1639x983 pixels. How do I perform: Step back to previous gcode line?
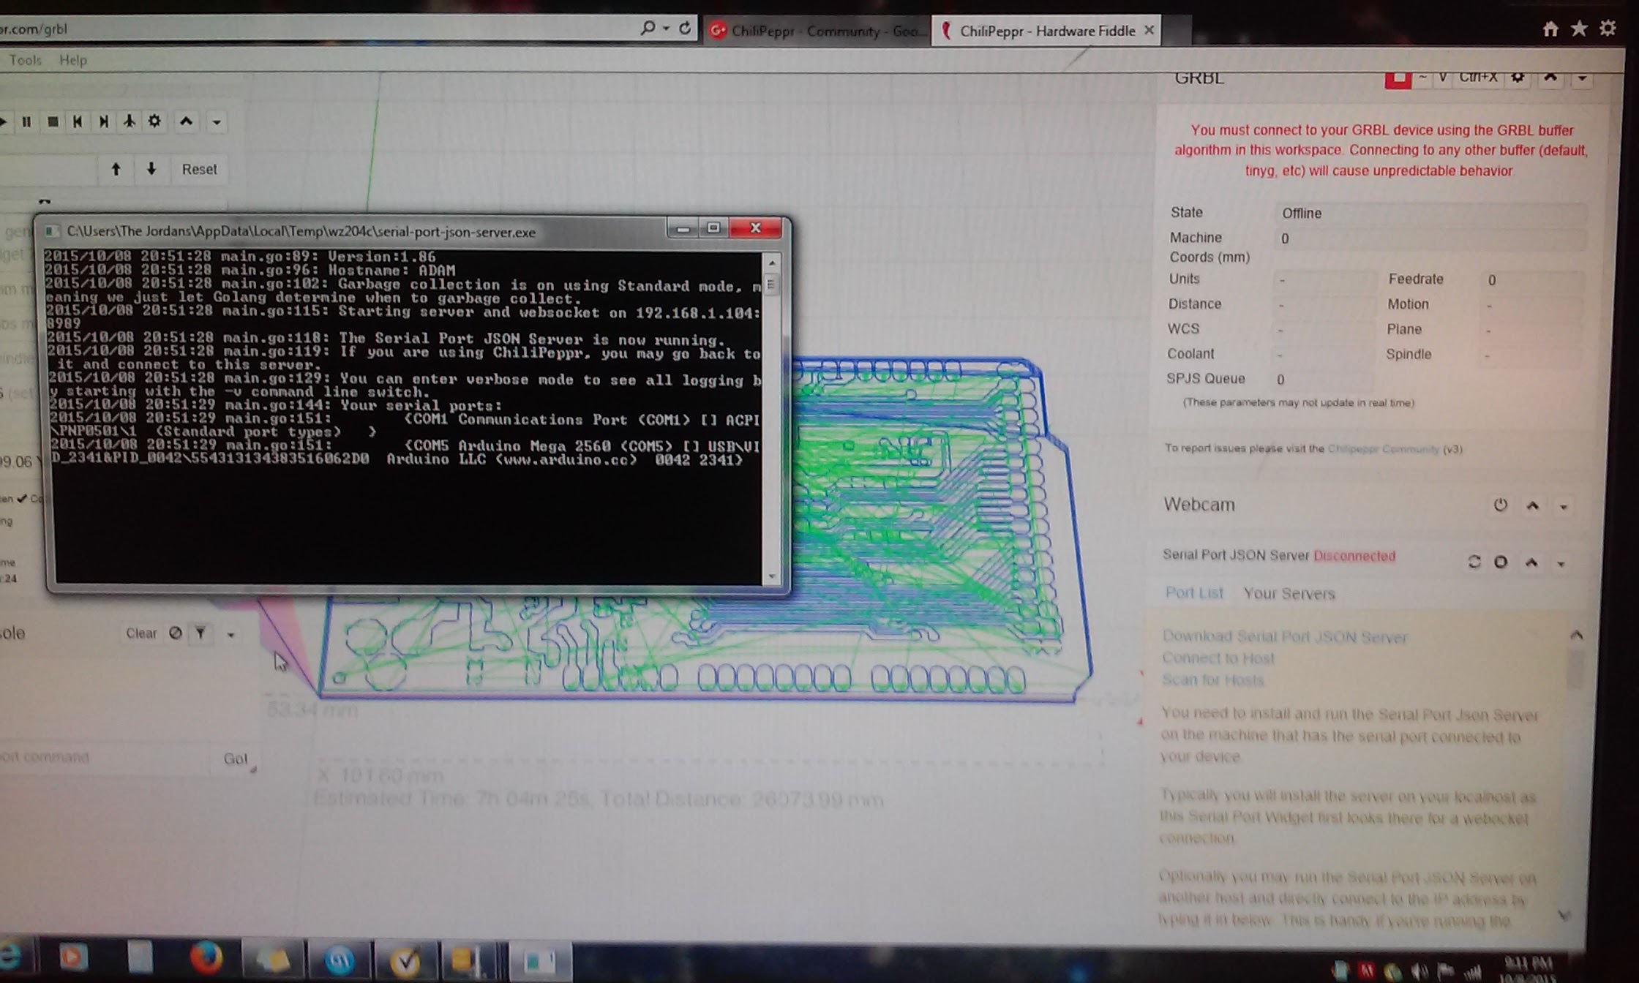pos(78,121)
